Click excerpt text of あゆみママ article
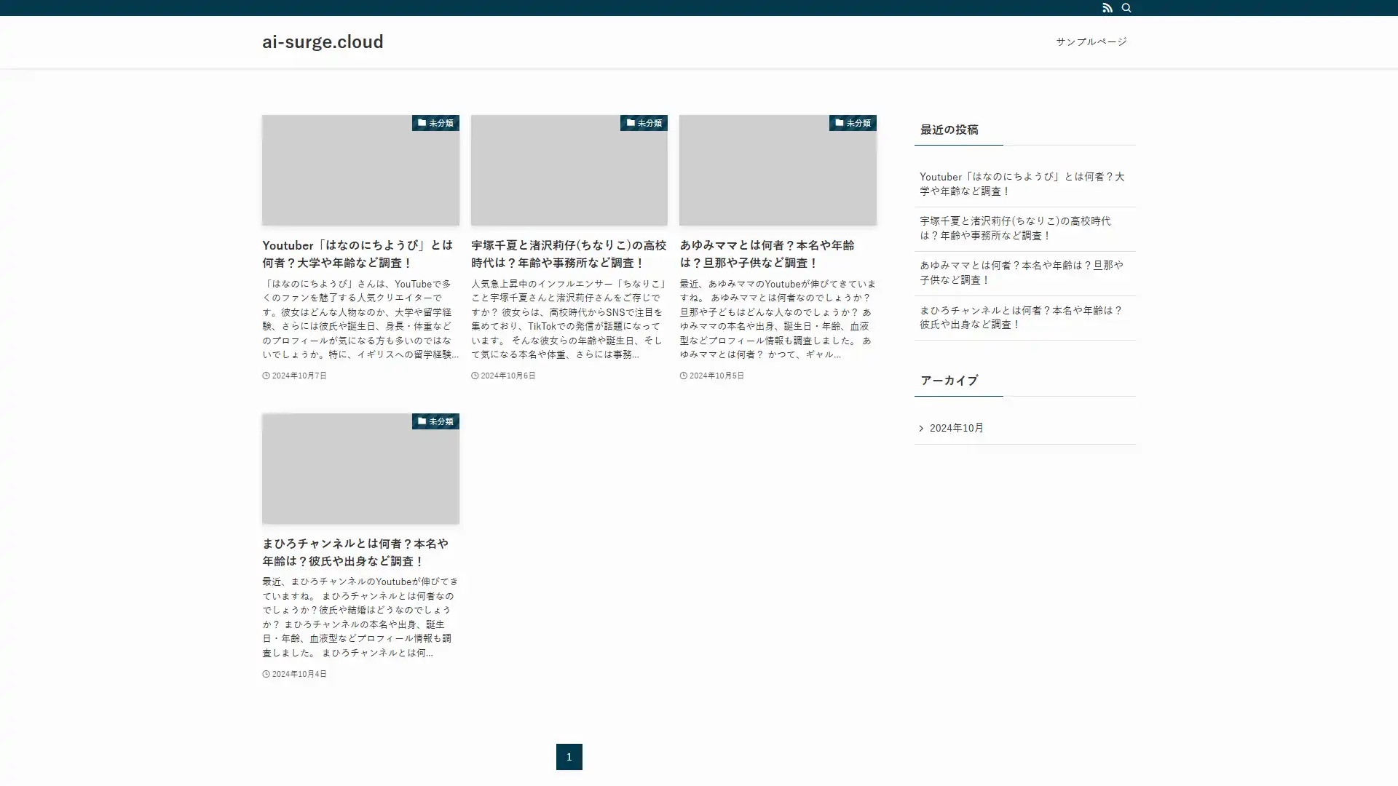Screen dimensions: 1398x786 coord(778,319)
